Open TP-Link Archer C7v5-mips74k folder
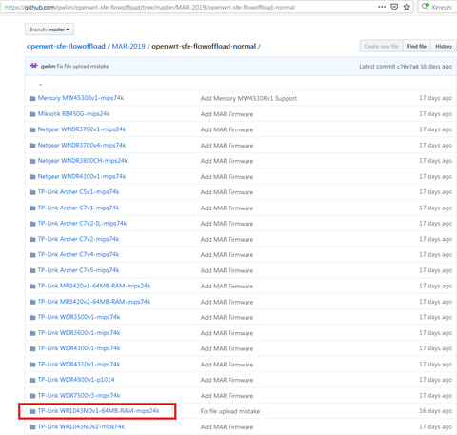The width and height of the screenshot is (457, 435). (78, 270)
